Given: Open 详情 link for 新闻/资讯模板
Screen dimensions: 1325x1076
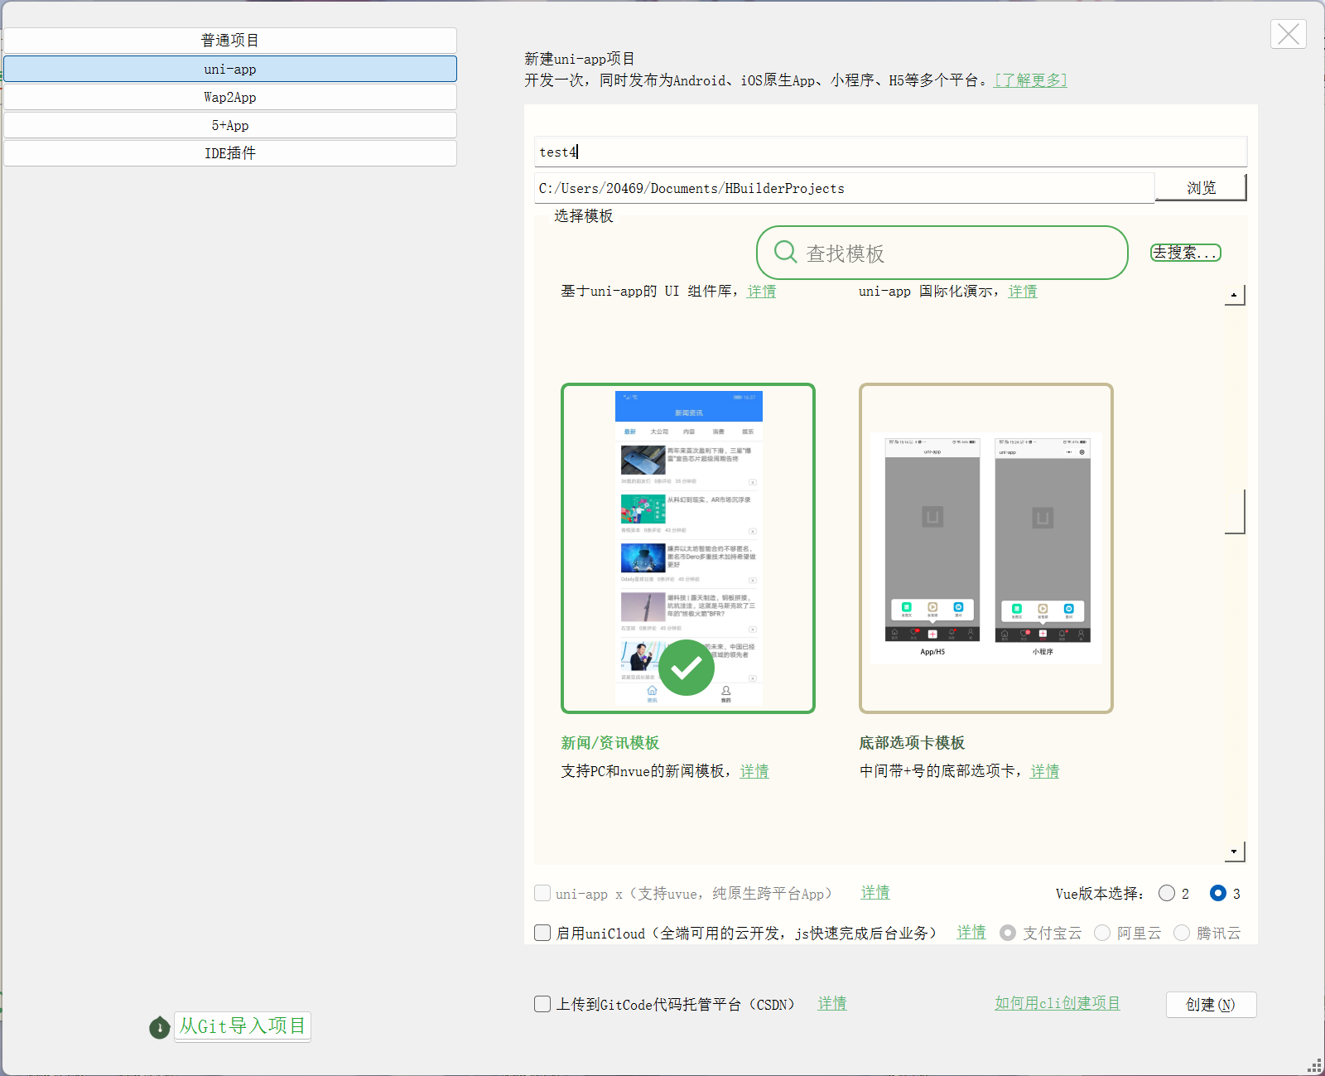Looking at the screenshot, I should [754, 771].
